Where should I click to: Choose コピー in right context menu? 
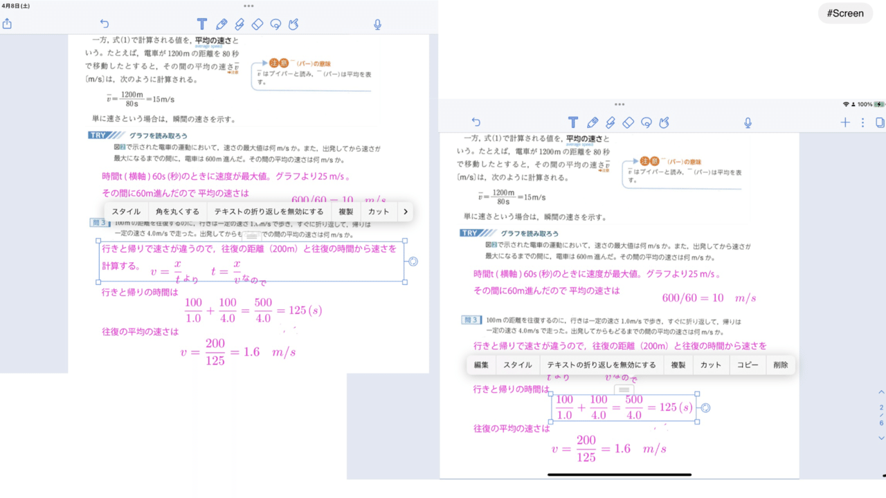pyautogui.click(x=748, y=365)
